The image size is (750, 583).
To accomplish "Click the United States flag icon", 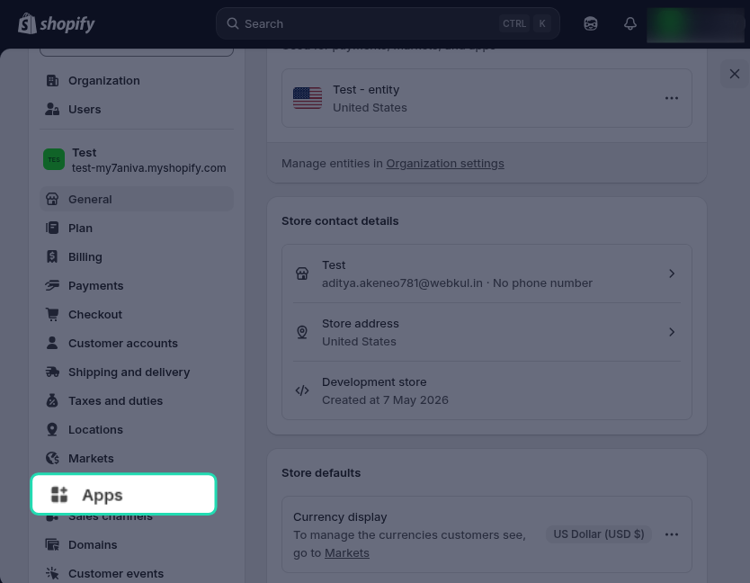I will (x=307, y=98).
